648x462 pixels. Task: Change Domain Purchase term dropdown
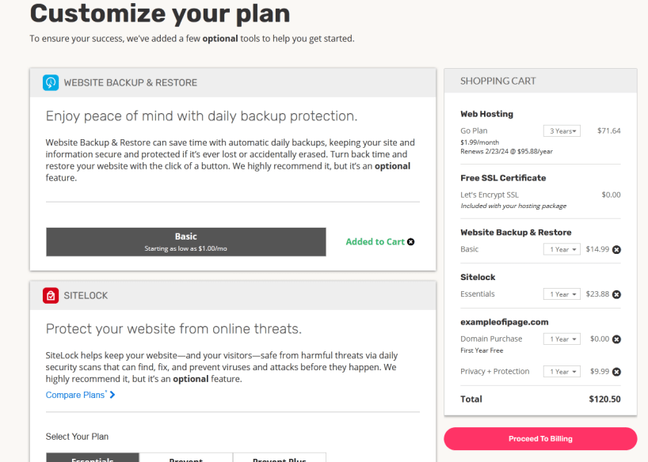point(562,339)
